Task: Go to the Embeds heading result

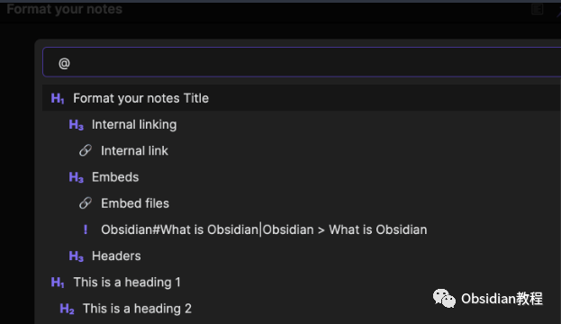Action: coord(302,177)
